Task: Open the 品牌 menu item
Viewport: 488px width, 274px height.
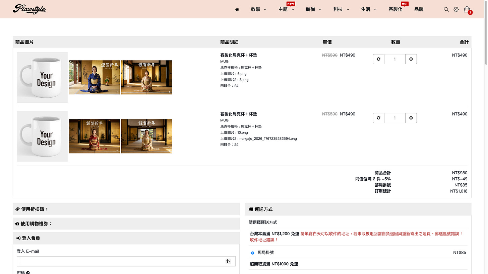Action: point(419,9)
